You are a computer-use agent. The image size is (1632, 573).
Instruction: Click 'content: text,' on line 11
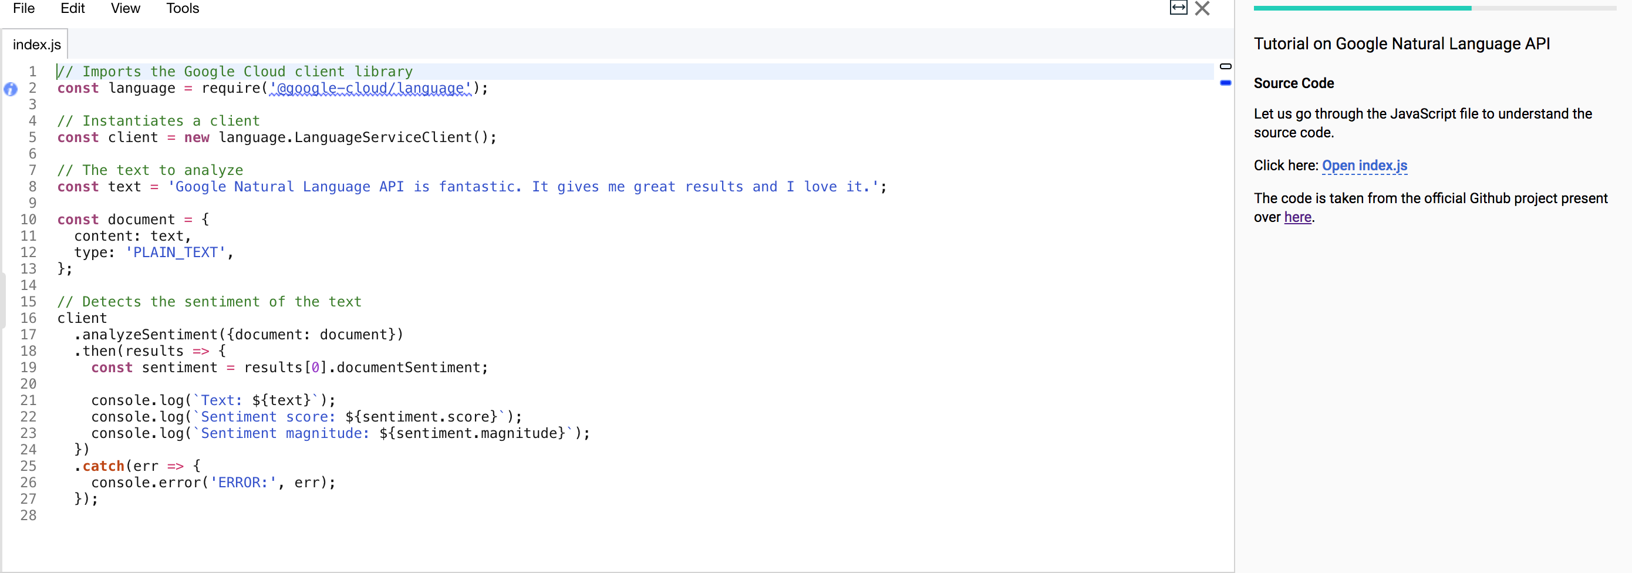[133, 236]
